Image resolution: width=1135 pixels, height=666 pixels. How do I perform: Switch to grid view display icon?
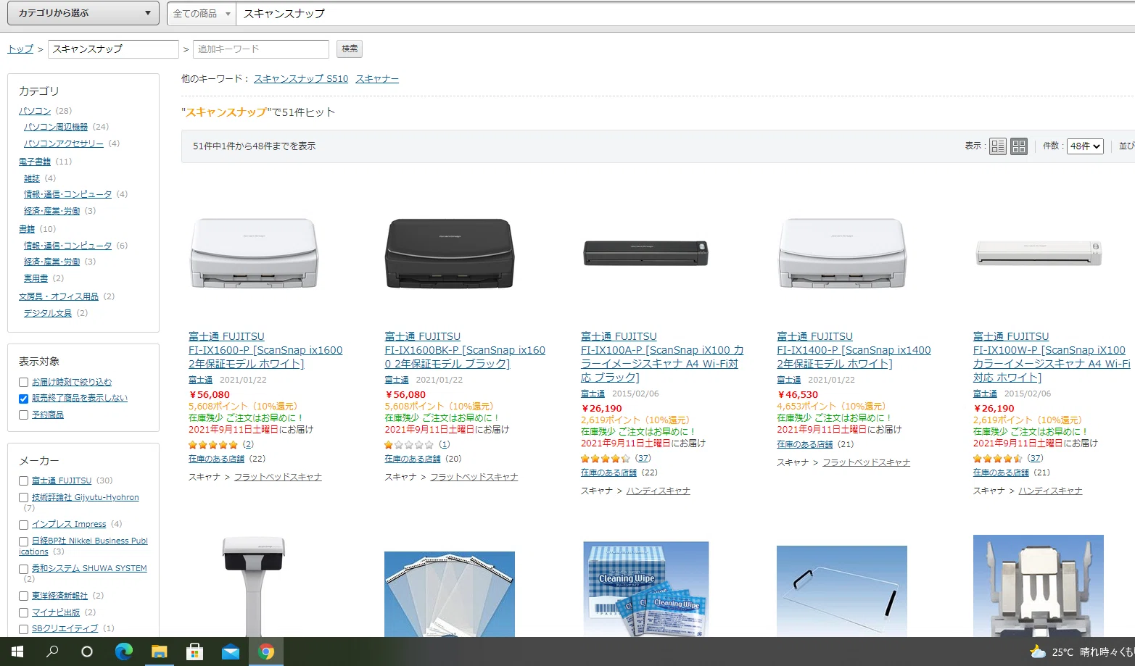[x=1019, y=146]
